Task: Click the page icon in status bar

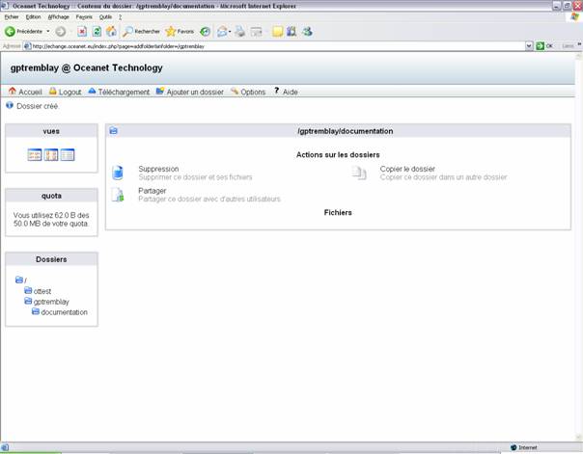Action: (5, 447)
